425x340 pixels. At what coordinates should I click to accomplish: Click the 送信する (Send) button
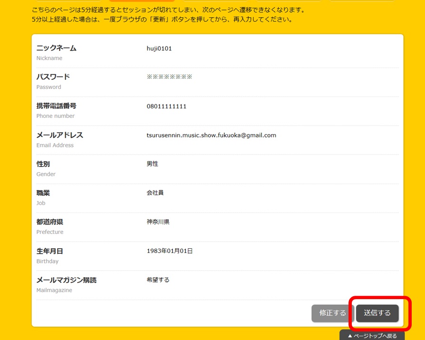click(377, 313)
